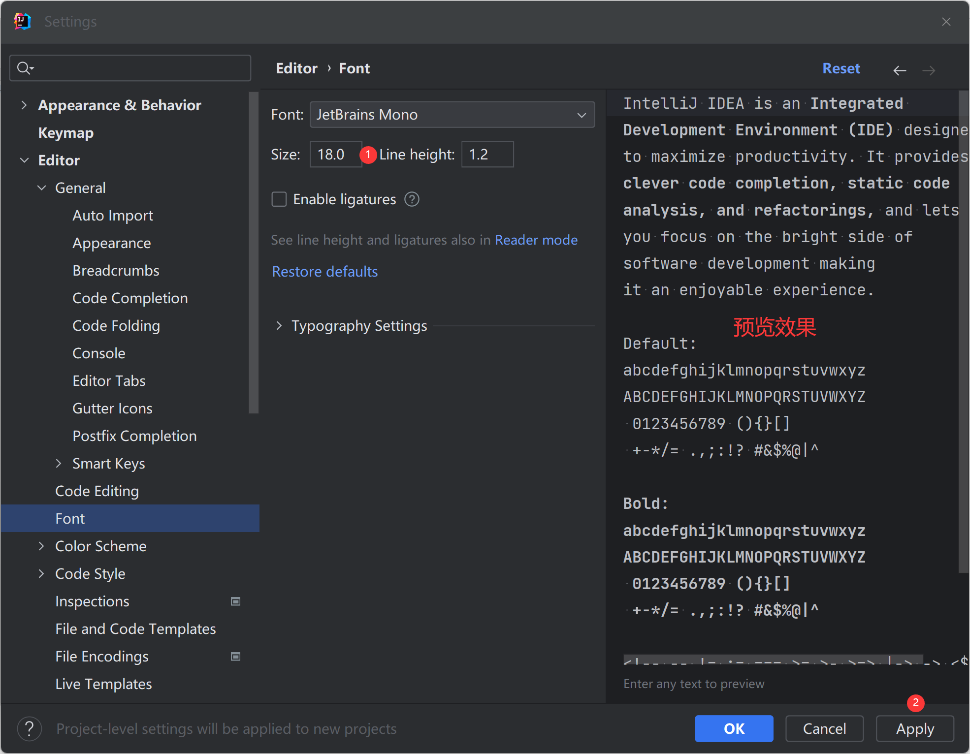Open the help question mark button
970x754 pixels.
[x=30, y=728]
